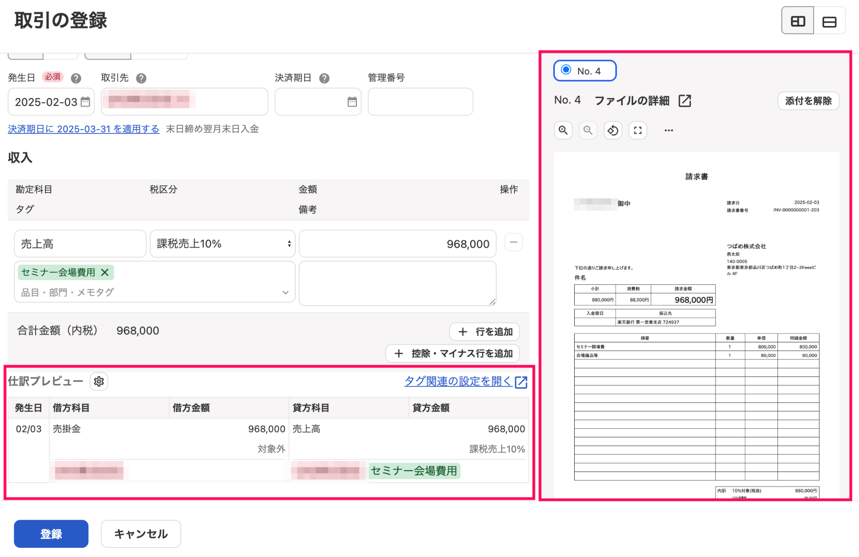Screen dimensions: 859x557
Task: Click 02/03 date cell in preview
Action: pyautogui.click(x=29, y=429)
